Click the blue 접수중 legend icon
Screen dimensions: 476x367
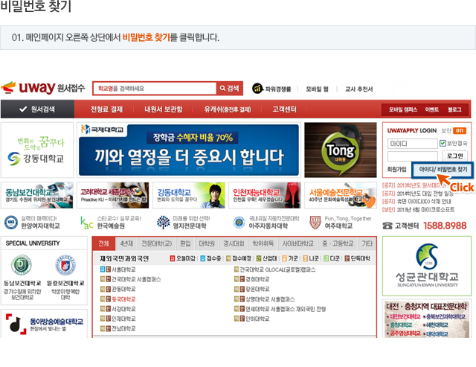click(x=203, y=258)
